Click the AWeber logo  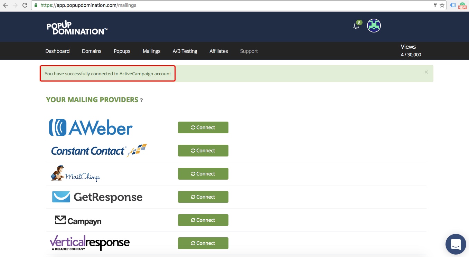[91, 127]
